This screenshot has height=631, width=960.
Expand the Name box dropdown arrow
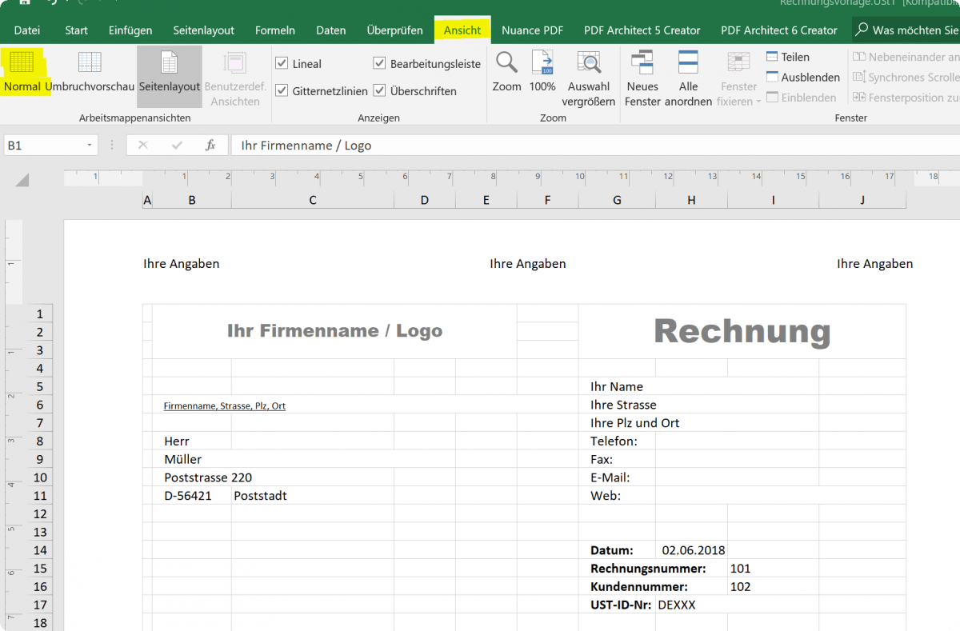click(90, 145)
